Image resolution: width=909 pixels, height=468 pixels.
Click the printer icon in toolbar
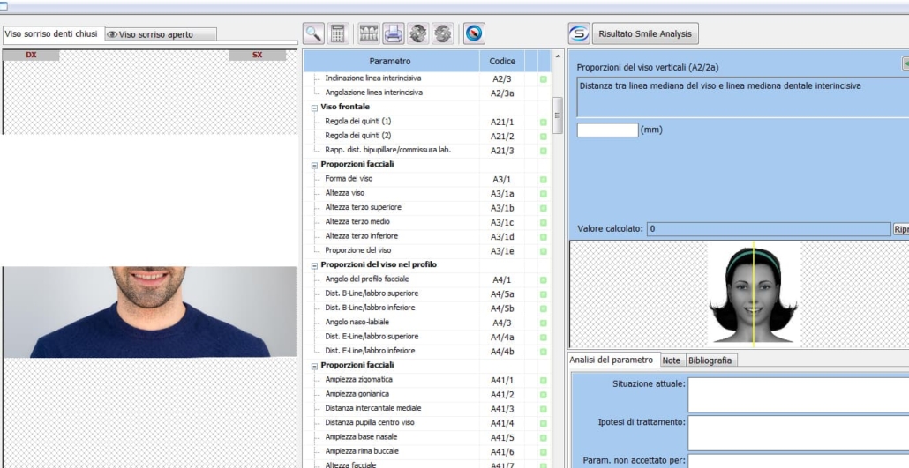[393, 33]
